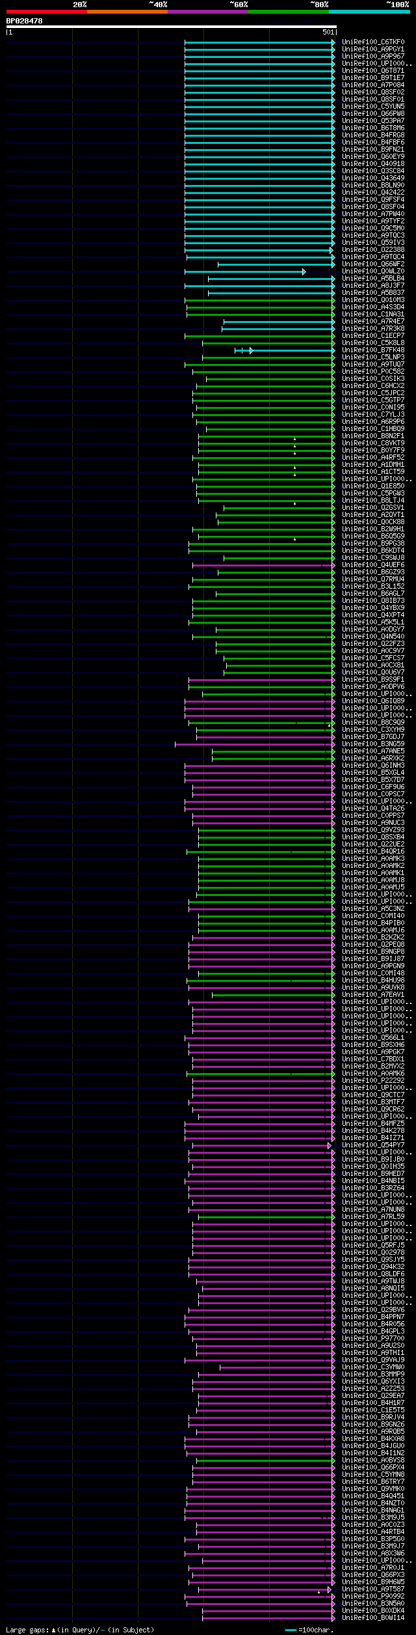Click hit label UniRef100_Q43649
Screen dimensions: 416x1635
[x=373, y=178]
